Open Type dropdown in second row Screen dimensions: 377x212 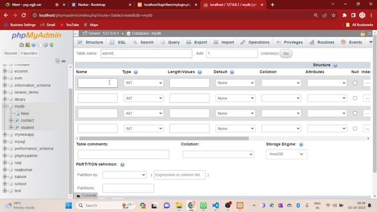(x=144, y=98)
